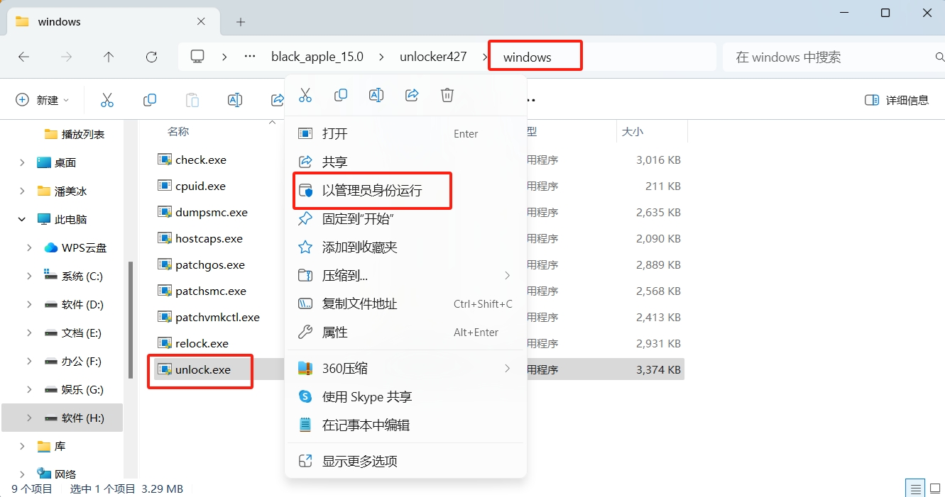The width and height of the screenshot is (945, 497).
Task: Select 以管理员身份运行 from context menu
Action: click(x=372, y=191)
